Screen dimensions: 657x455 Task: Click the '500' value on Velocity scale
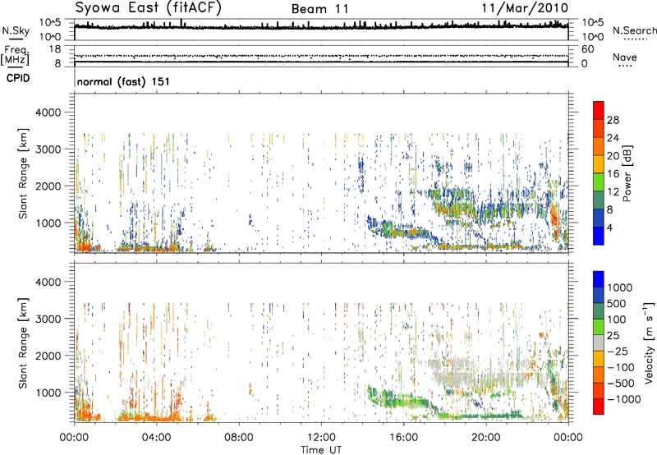(x=618, y=303)
